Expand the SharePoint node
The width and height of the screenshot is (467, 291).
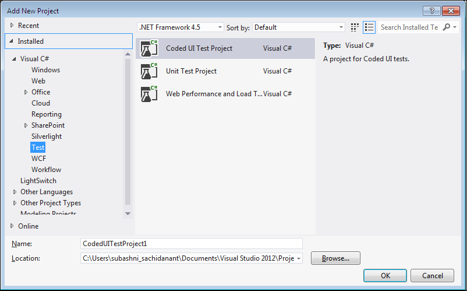(26, 125)
